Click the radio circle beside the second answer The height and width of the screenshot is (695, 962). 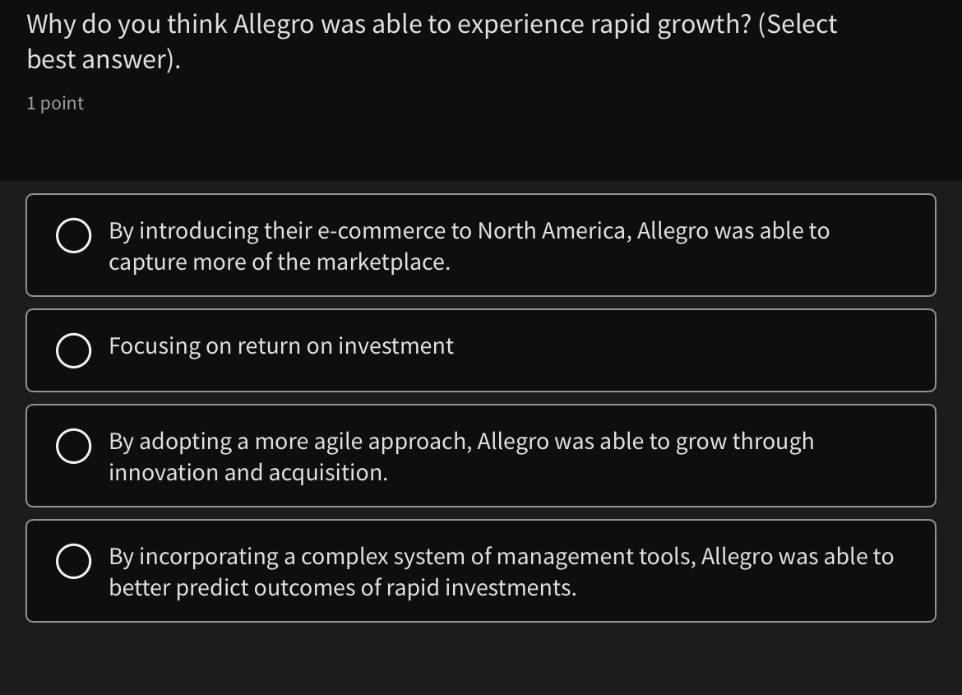(x=74, y=350)
